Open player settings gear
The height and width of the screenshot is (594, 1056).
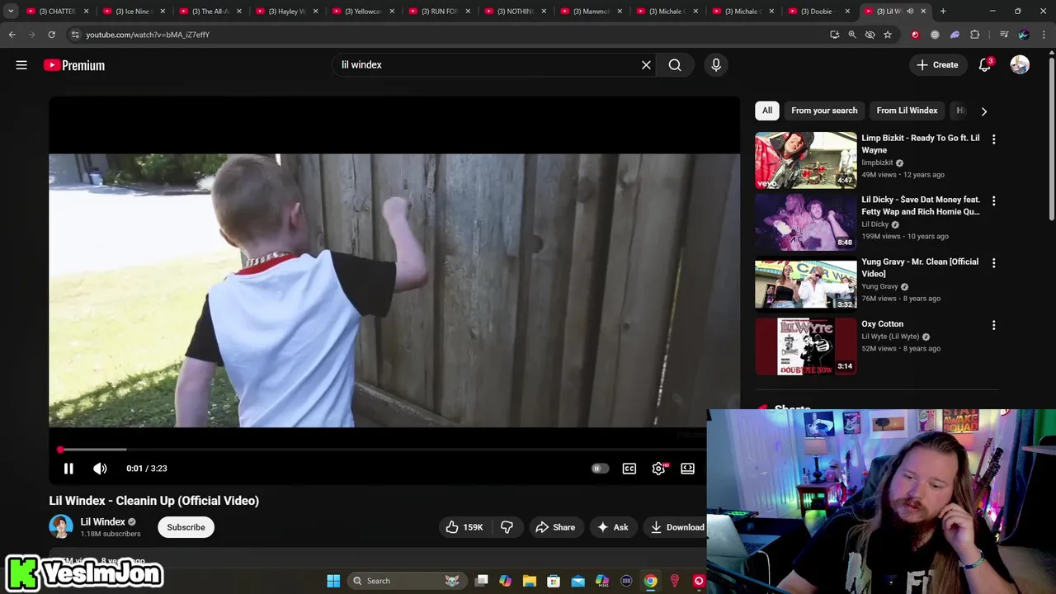(x=658, y=469)
